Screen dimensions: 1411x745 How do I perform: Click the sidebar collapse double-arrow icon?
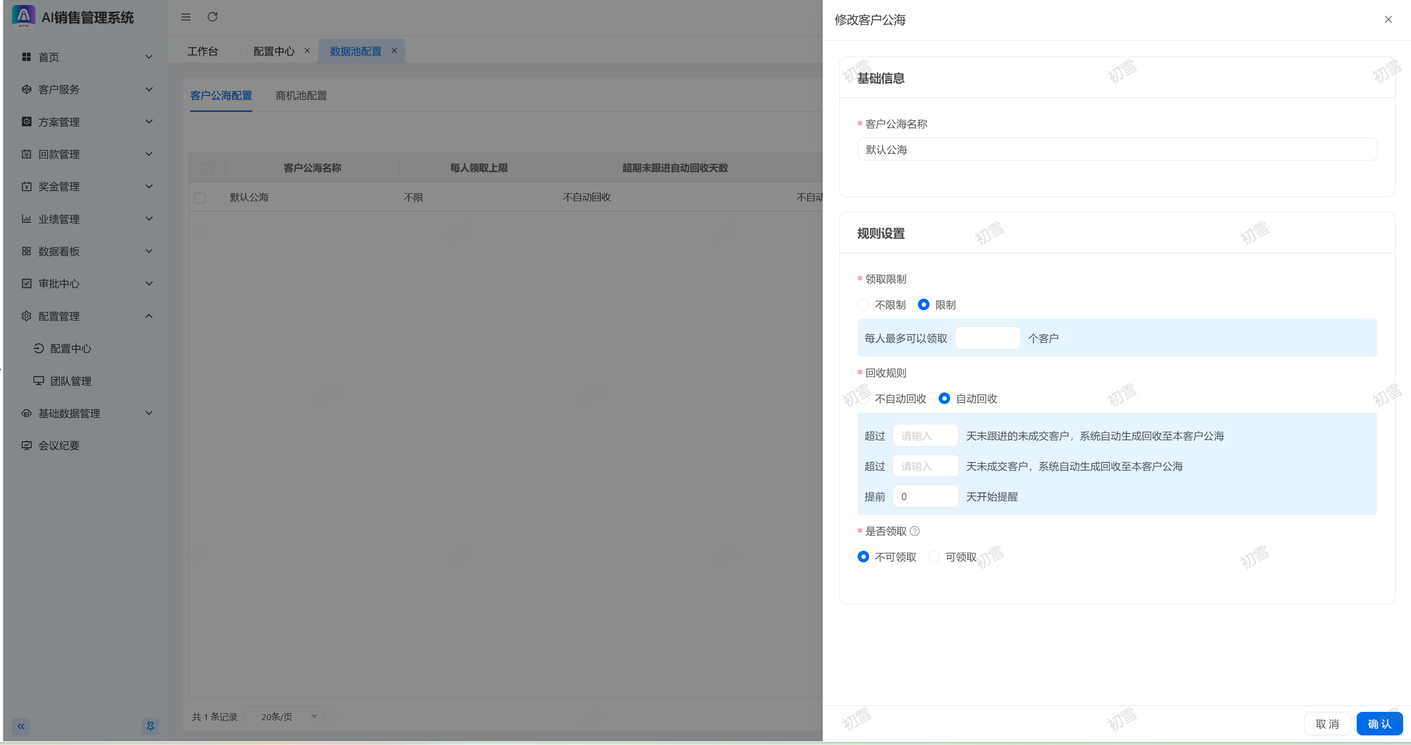[21, 726]
